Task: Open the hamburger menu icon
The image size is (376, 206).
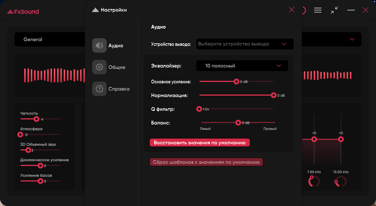Action: click(318, 10)
